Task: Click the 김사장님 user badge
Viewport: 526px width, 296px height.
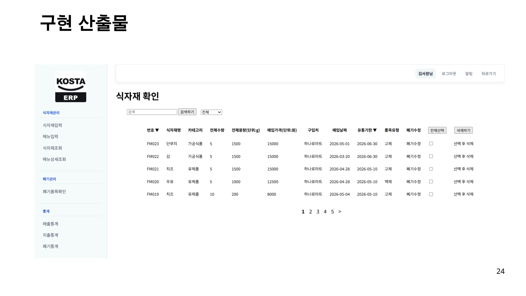Action: (x=425, y=73)
